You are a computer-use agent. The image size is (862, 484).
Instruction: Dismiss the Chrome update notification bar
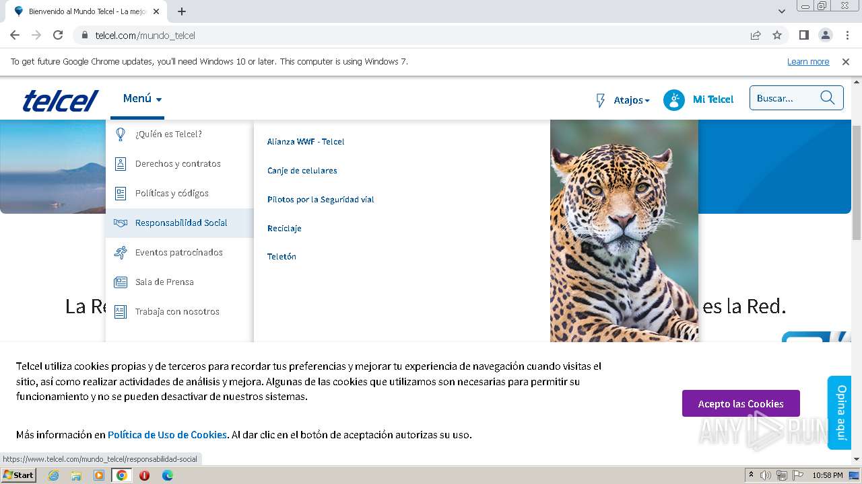[x=846, y=62]
